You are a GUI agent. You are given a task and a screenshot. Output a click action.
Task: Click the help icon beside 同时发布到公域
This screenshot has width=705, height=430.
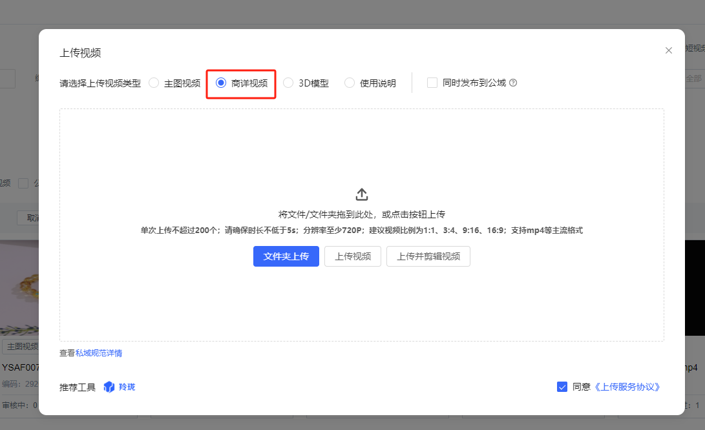click(x=513, y=83)
